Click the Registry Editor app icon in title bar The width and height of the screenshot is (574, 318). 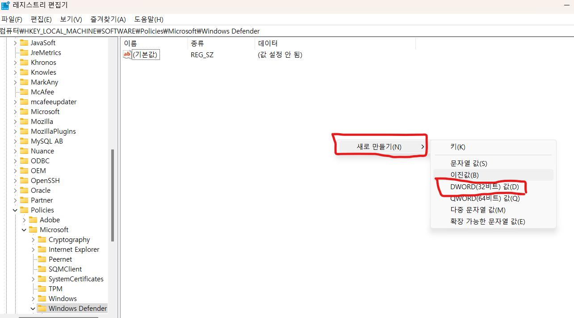click(x=5, y=6)
